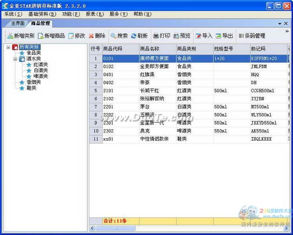Open 条码管理 (barcode management)
This screenshot has width=293, height=235.
241,36
